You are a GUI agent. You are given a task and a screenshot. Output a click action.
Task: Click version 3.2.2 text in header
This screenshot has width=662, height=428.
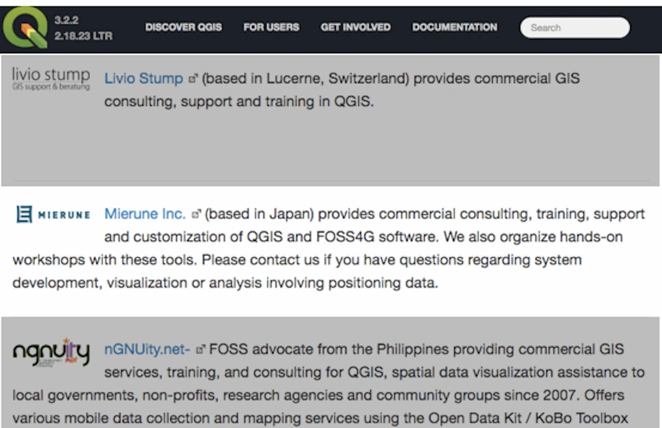pyautogui.click(x=66, y=20)
